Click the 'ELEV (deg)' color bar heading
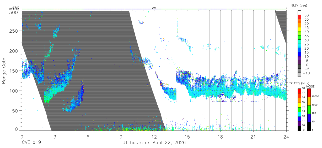Screen dimensions: 322x148 coord(299,5)
